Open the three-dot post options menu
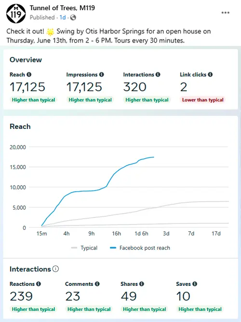 pos(225,13)
